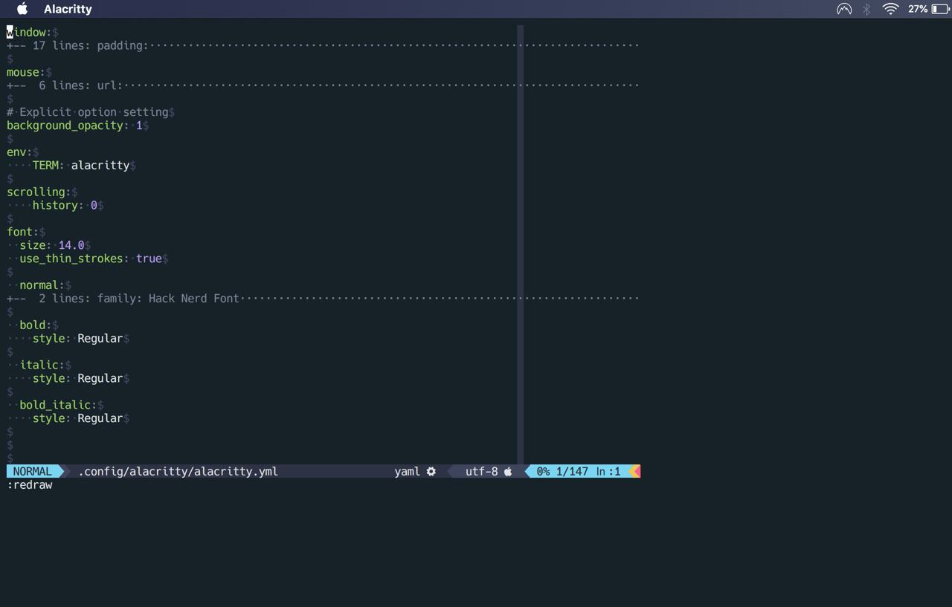Click the 14.0 font size value
The width and height of the screenshot is (952, 607).
click(x=71, y=245)
